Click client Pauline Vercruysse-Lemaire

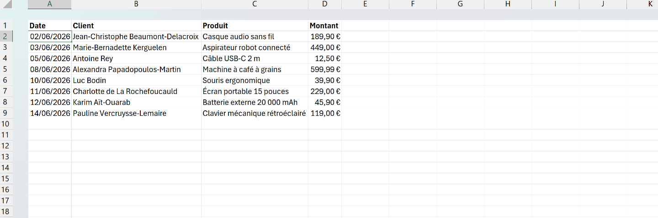click(x=136, y=113)
